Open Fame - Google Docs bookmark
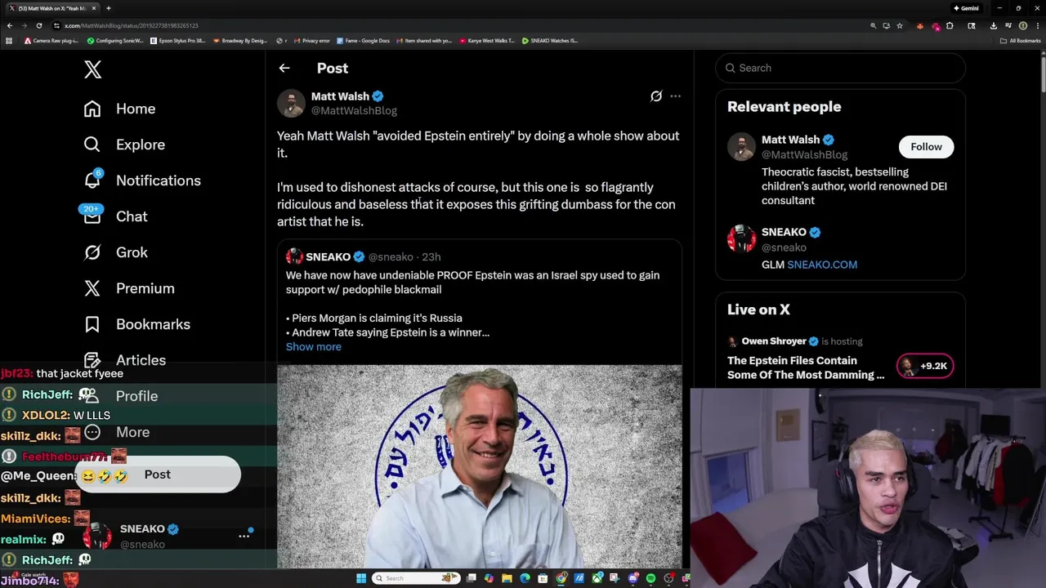1046x588 pixels. pyautogui.click(x=363, y=41)
